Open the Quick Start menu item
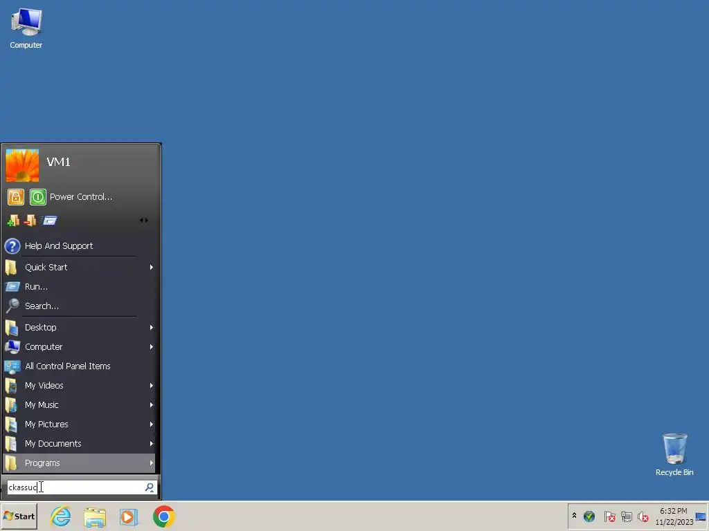The image size is (709, 531). (80, 268)
